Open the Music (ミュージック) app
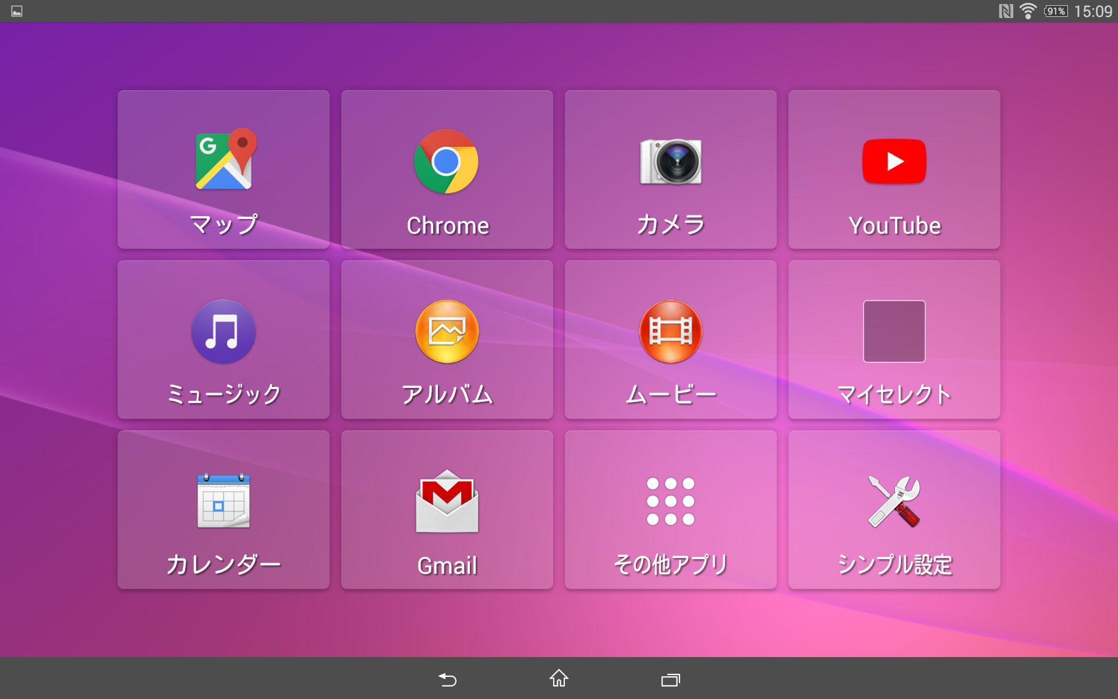1118x699 pixels. [224, 340]
